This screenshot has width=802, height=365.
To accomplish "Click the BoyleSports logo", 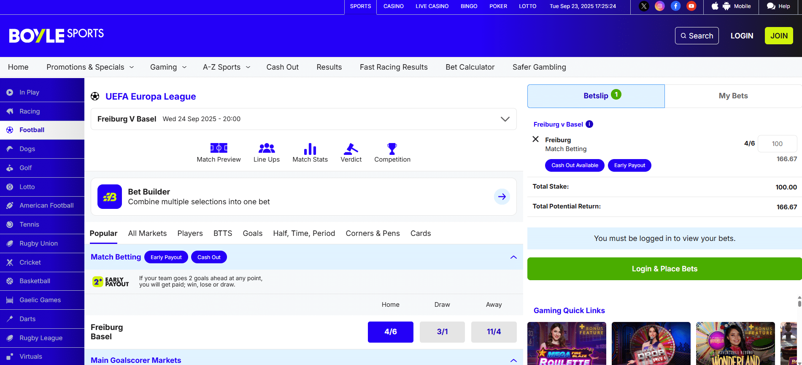I will click(x=57, y=35).
